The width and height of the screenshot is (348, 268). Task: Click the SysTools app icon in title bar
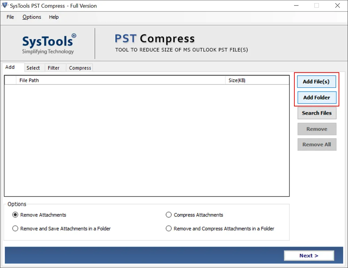click(5, 5)
